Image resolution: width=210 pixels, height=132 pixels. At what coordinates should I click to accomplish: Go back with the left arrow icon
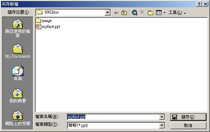(x=116, y=13)
